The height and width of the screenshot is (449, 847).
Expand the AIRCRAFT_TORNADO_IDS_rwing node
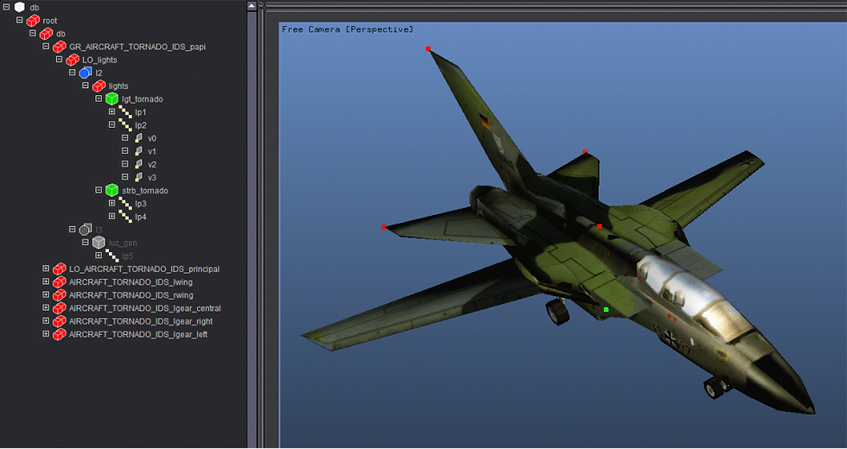(46, 294)
